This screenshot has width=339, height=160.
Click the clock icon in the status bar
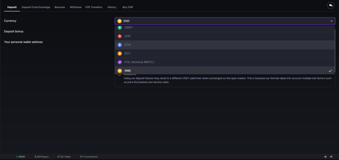point(17,157)
